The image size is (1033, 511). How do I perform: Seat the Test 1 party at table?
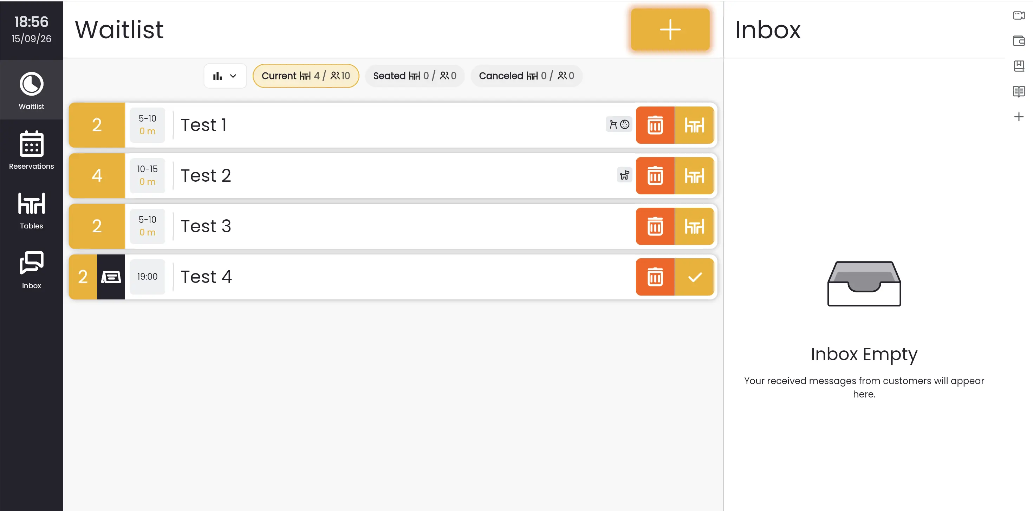click(x=694, y=125)
